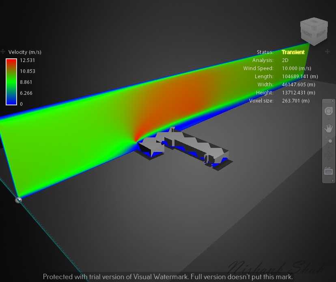This screenshot has width=336, height=282.
Task: Click the 'Status:' label
Action: click(265, 52)
